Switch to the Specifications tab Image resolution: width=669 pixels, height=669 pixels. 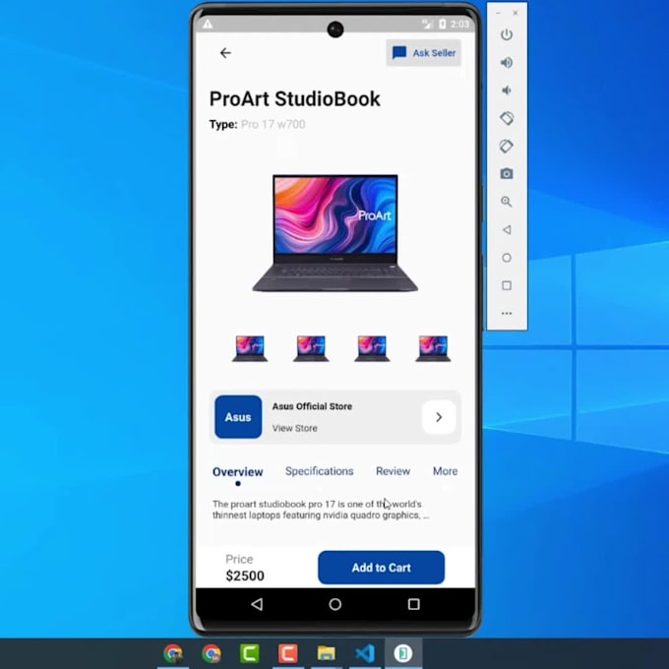pos(319,471)
